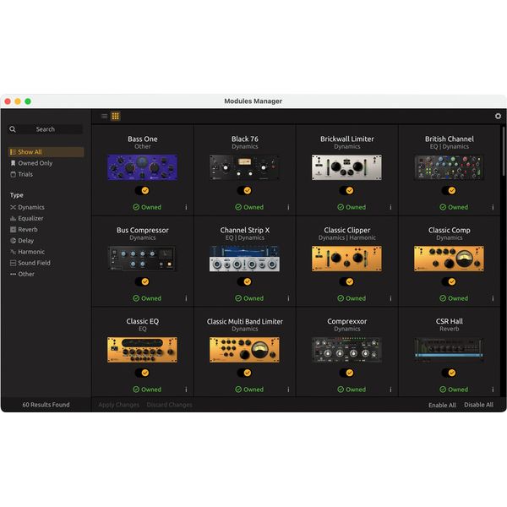Click Comprexxor plugin thumbnail

tap(346, 350)
